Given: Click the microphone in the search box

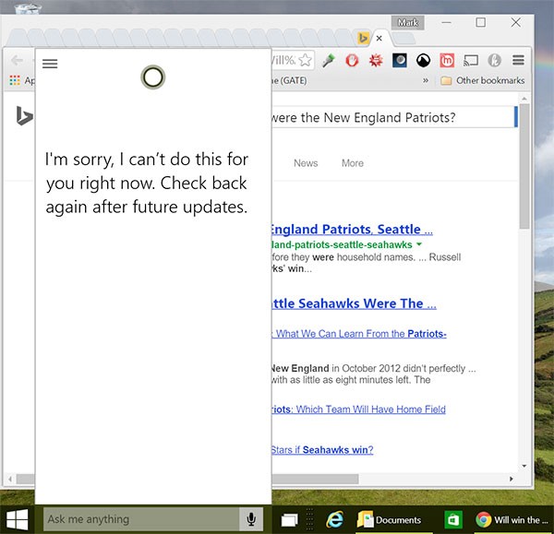Looking at the screenshot, I should tap(250, 519).
